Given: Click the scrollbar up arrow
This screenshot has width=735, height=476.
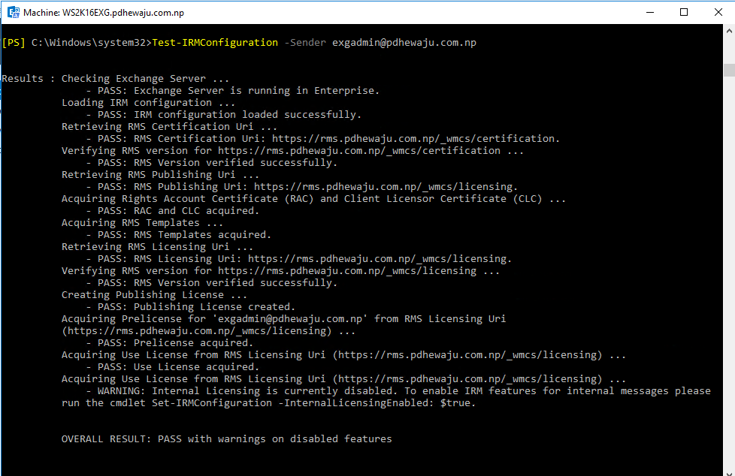Looking at the screenshot, I should pyautogui.click(x=729, y=31).
